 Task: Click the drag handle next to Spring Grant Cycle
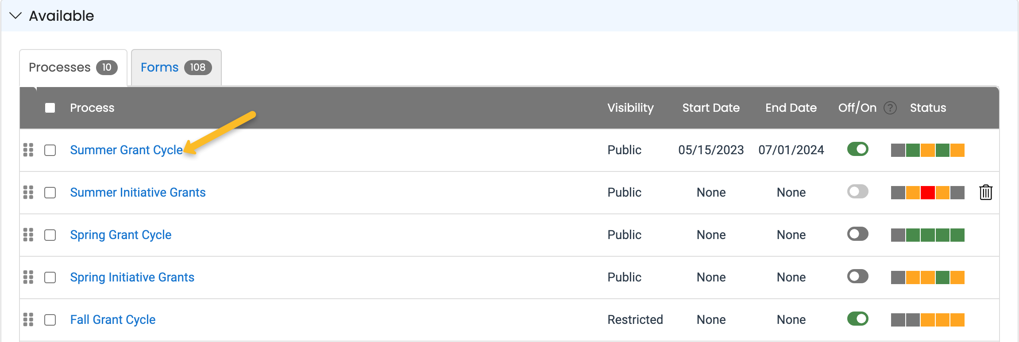coord(28,235)
